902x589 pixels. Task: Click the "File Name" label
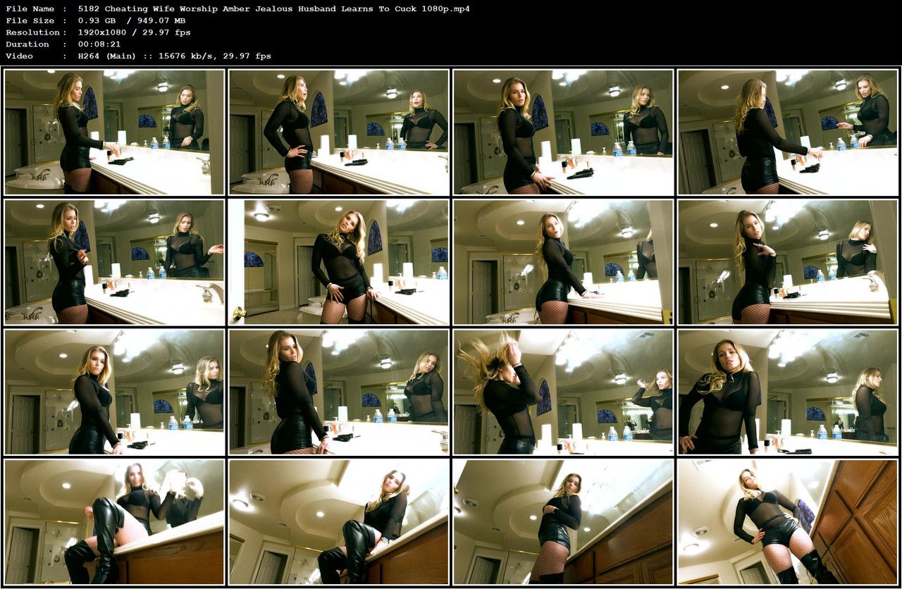(x=30, y=8)
